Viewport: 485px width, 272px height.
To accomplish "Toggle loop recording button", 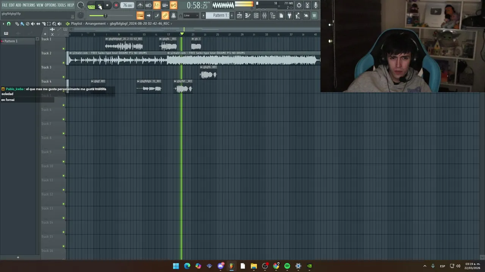I will click(x=174, y=5).
